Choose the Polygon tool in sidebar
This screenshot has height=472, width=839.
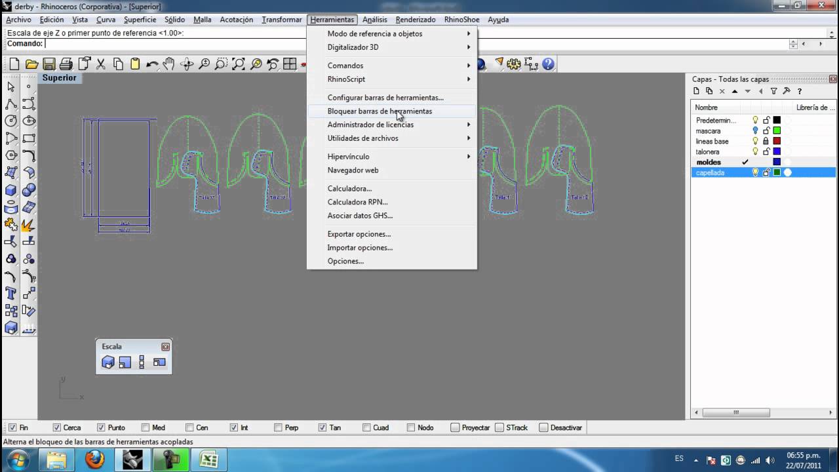coord(11,155)
